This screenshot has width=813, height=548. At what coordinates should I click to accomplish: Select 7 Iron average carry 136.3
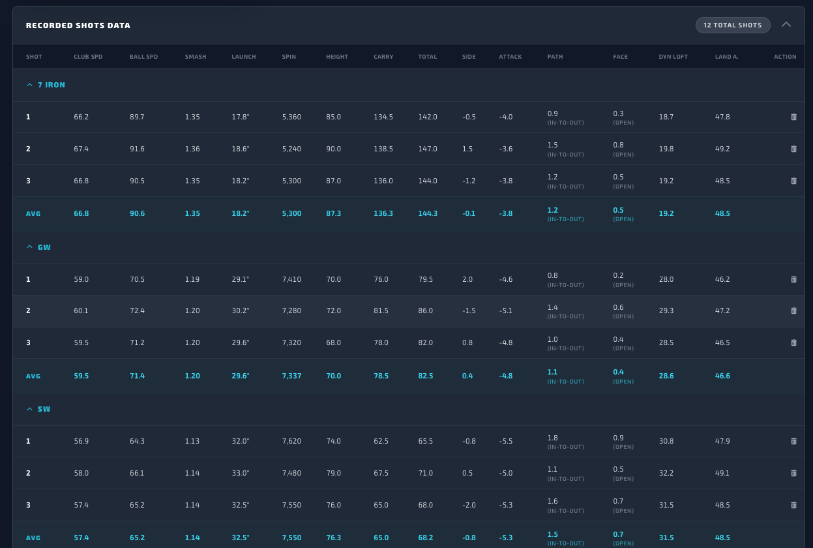pos(383,213)
